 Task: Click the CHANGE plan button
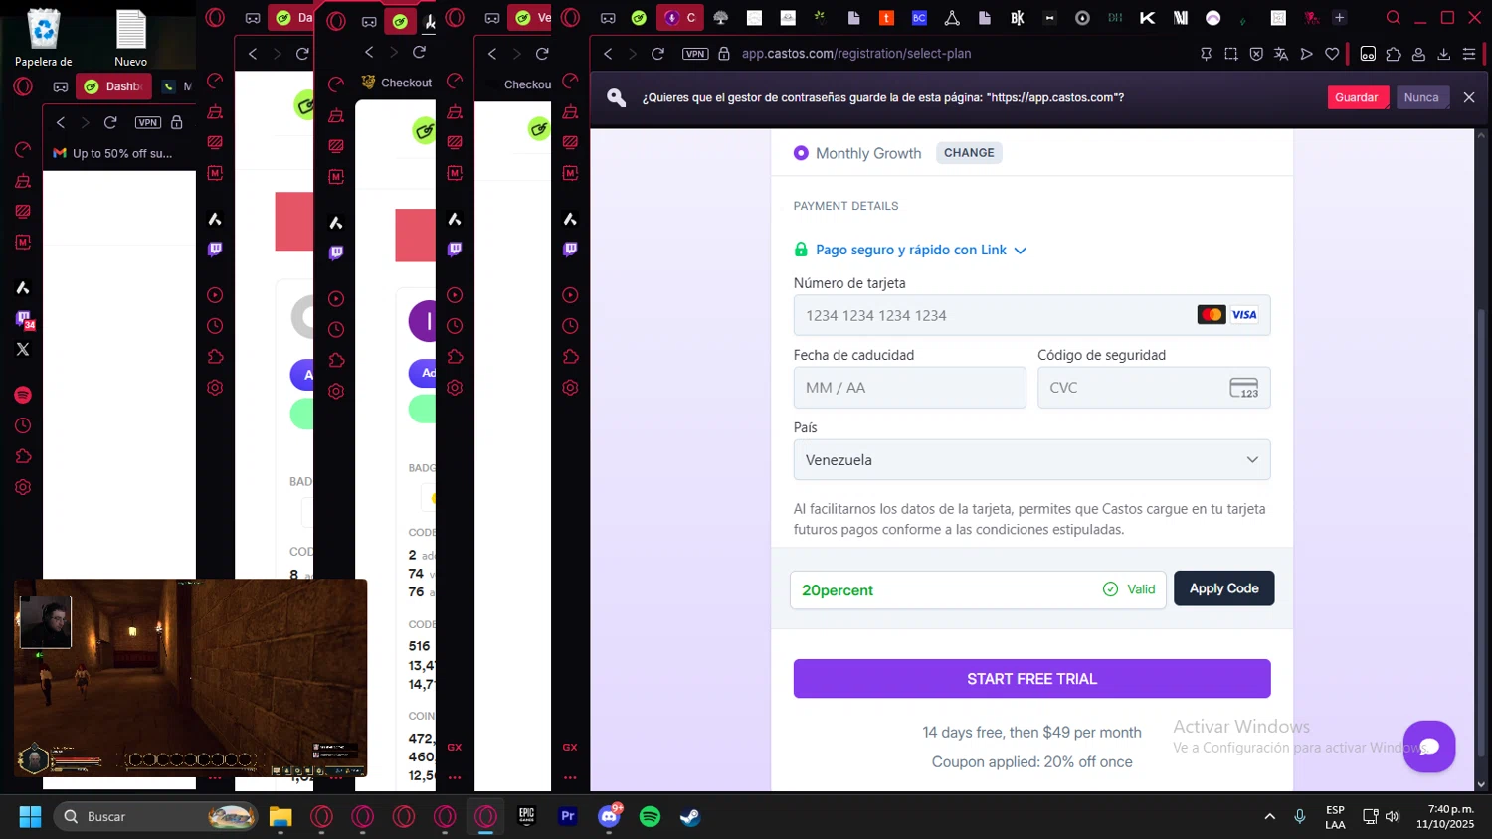969,153
